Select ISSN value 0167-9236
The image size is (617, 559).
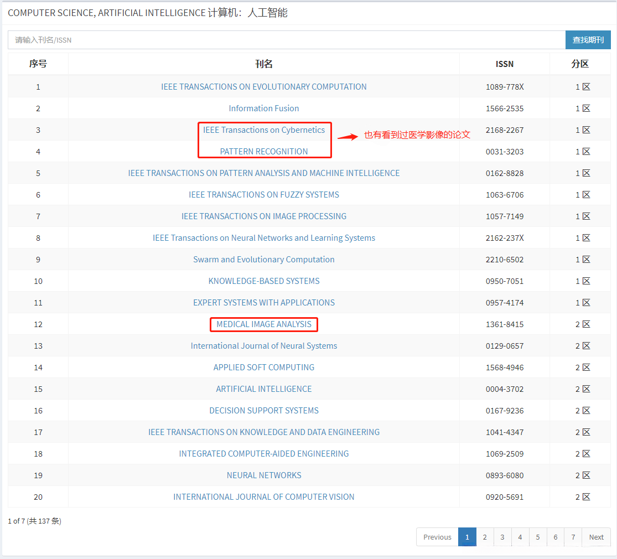(x=505, y=411)
